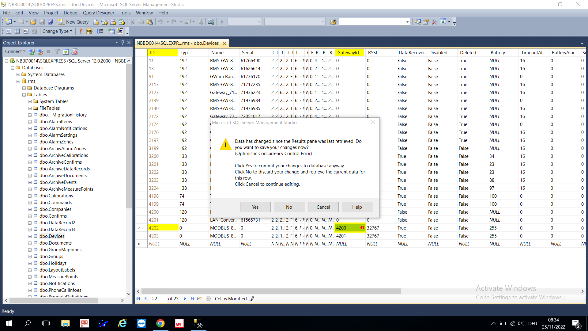Show the Criteria Pane icon

click(x=17, y=31)
